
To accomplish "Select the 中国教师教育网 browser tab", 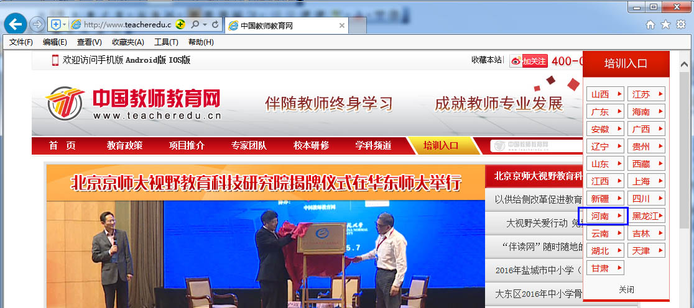I will tap(287, 25).
